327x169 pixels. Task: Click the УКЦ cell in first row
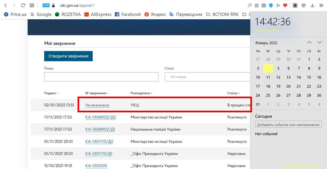click(135, 105)
